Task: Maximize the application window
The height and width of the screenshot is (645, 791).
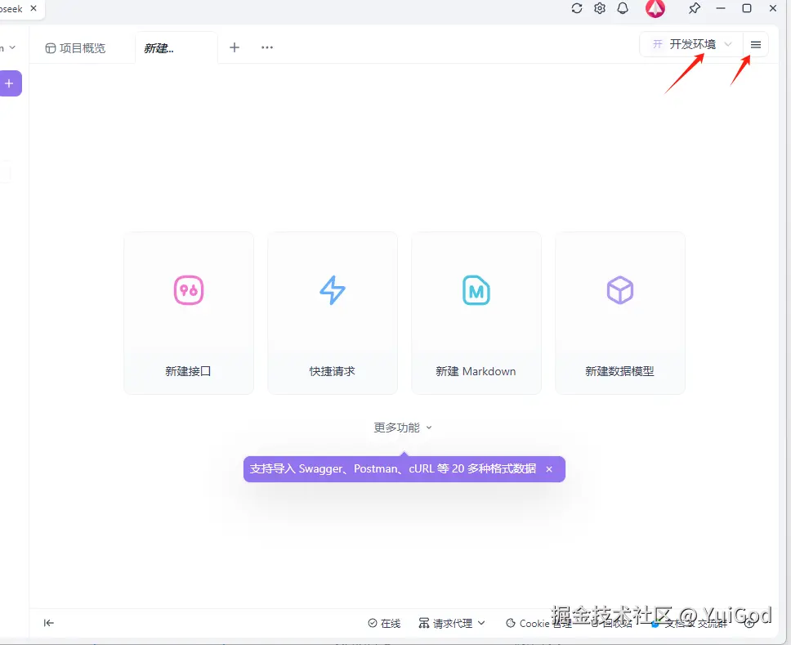Action: coord(747,8)
